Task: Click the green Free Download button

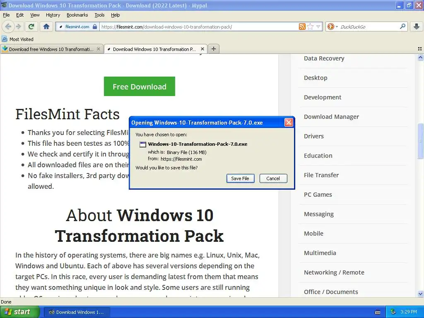Action: coord(140,86)
